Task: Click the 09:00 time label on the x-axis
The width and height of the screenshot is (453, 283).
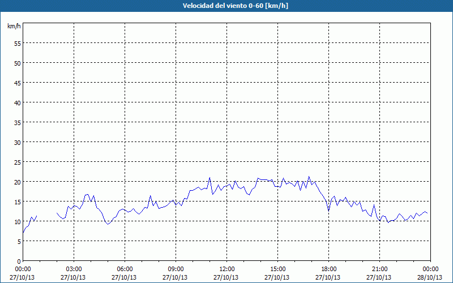Action: pyautogui.click(x=176, y=269)
